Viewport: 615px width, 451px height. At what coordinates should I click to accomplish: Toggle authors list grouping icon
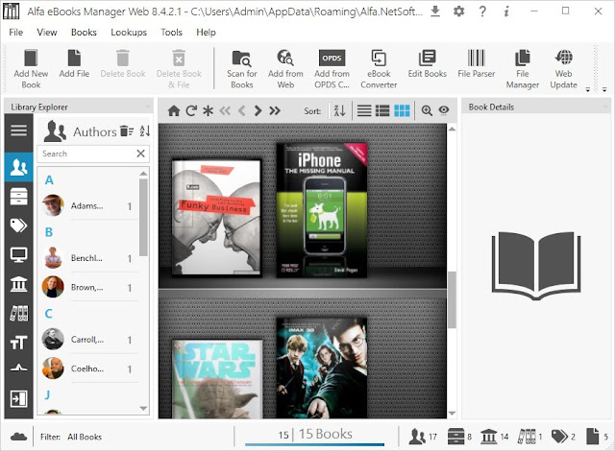point(127,131)
